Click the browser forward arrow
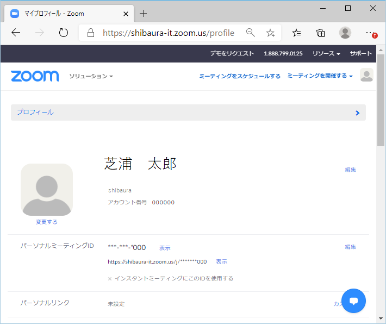 (39, 33)
